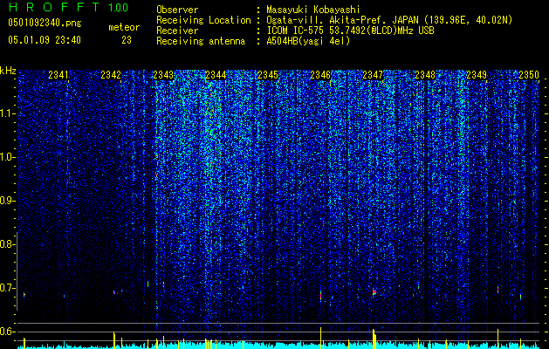Click the 1.0 kHz axis tick label

(7, 157)
